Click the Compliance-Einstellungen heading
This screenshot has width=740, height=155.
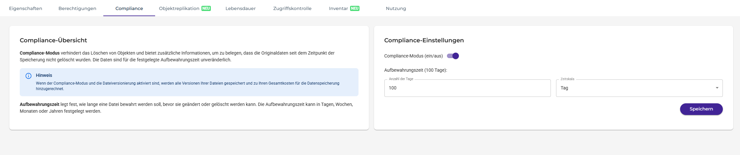[424, 40]
